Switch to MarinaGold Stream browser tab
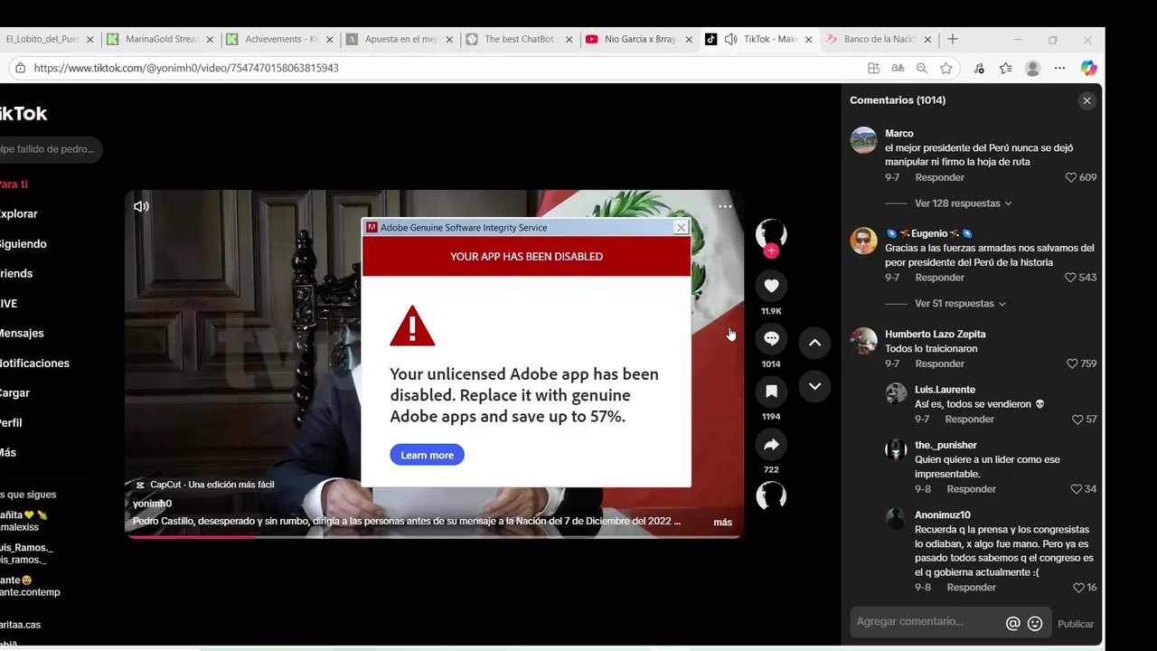The width and height of the screenshot is (1157, 651). (159, 40)
